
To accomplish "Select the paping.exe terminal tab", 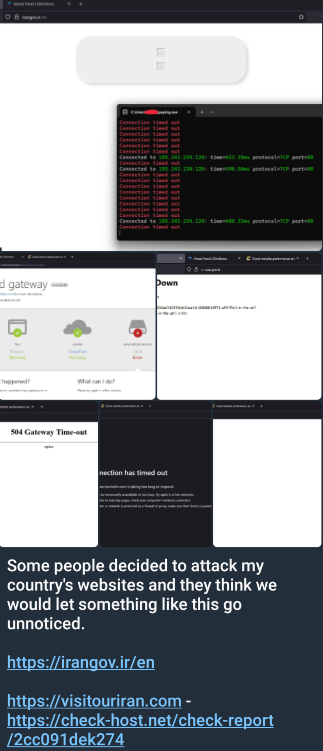I will click(x=154, y=112).
